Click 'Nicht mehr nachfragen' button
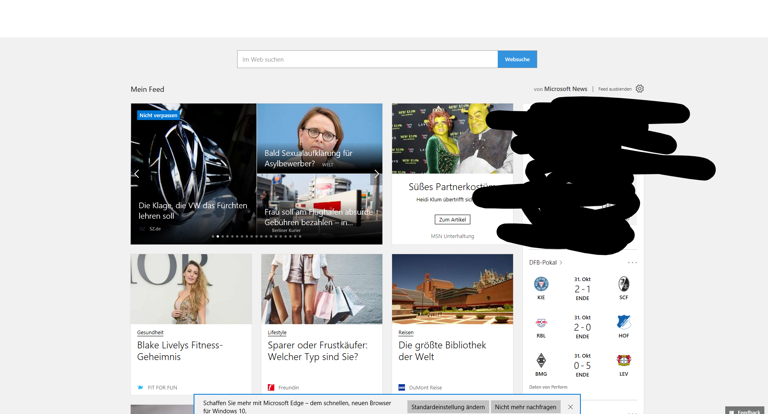768x414 pixels. [526, 407]
